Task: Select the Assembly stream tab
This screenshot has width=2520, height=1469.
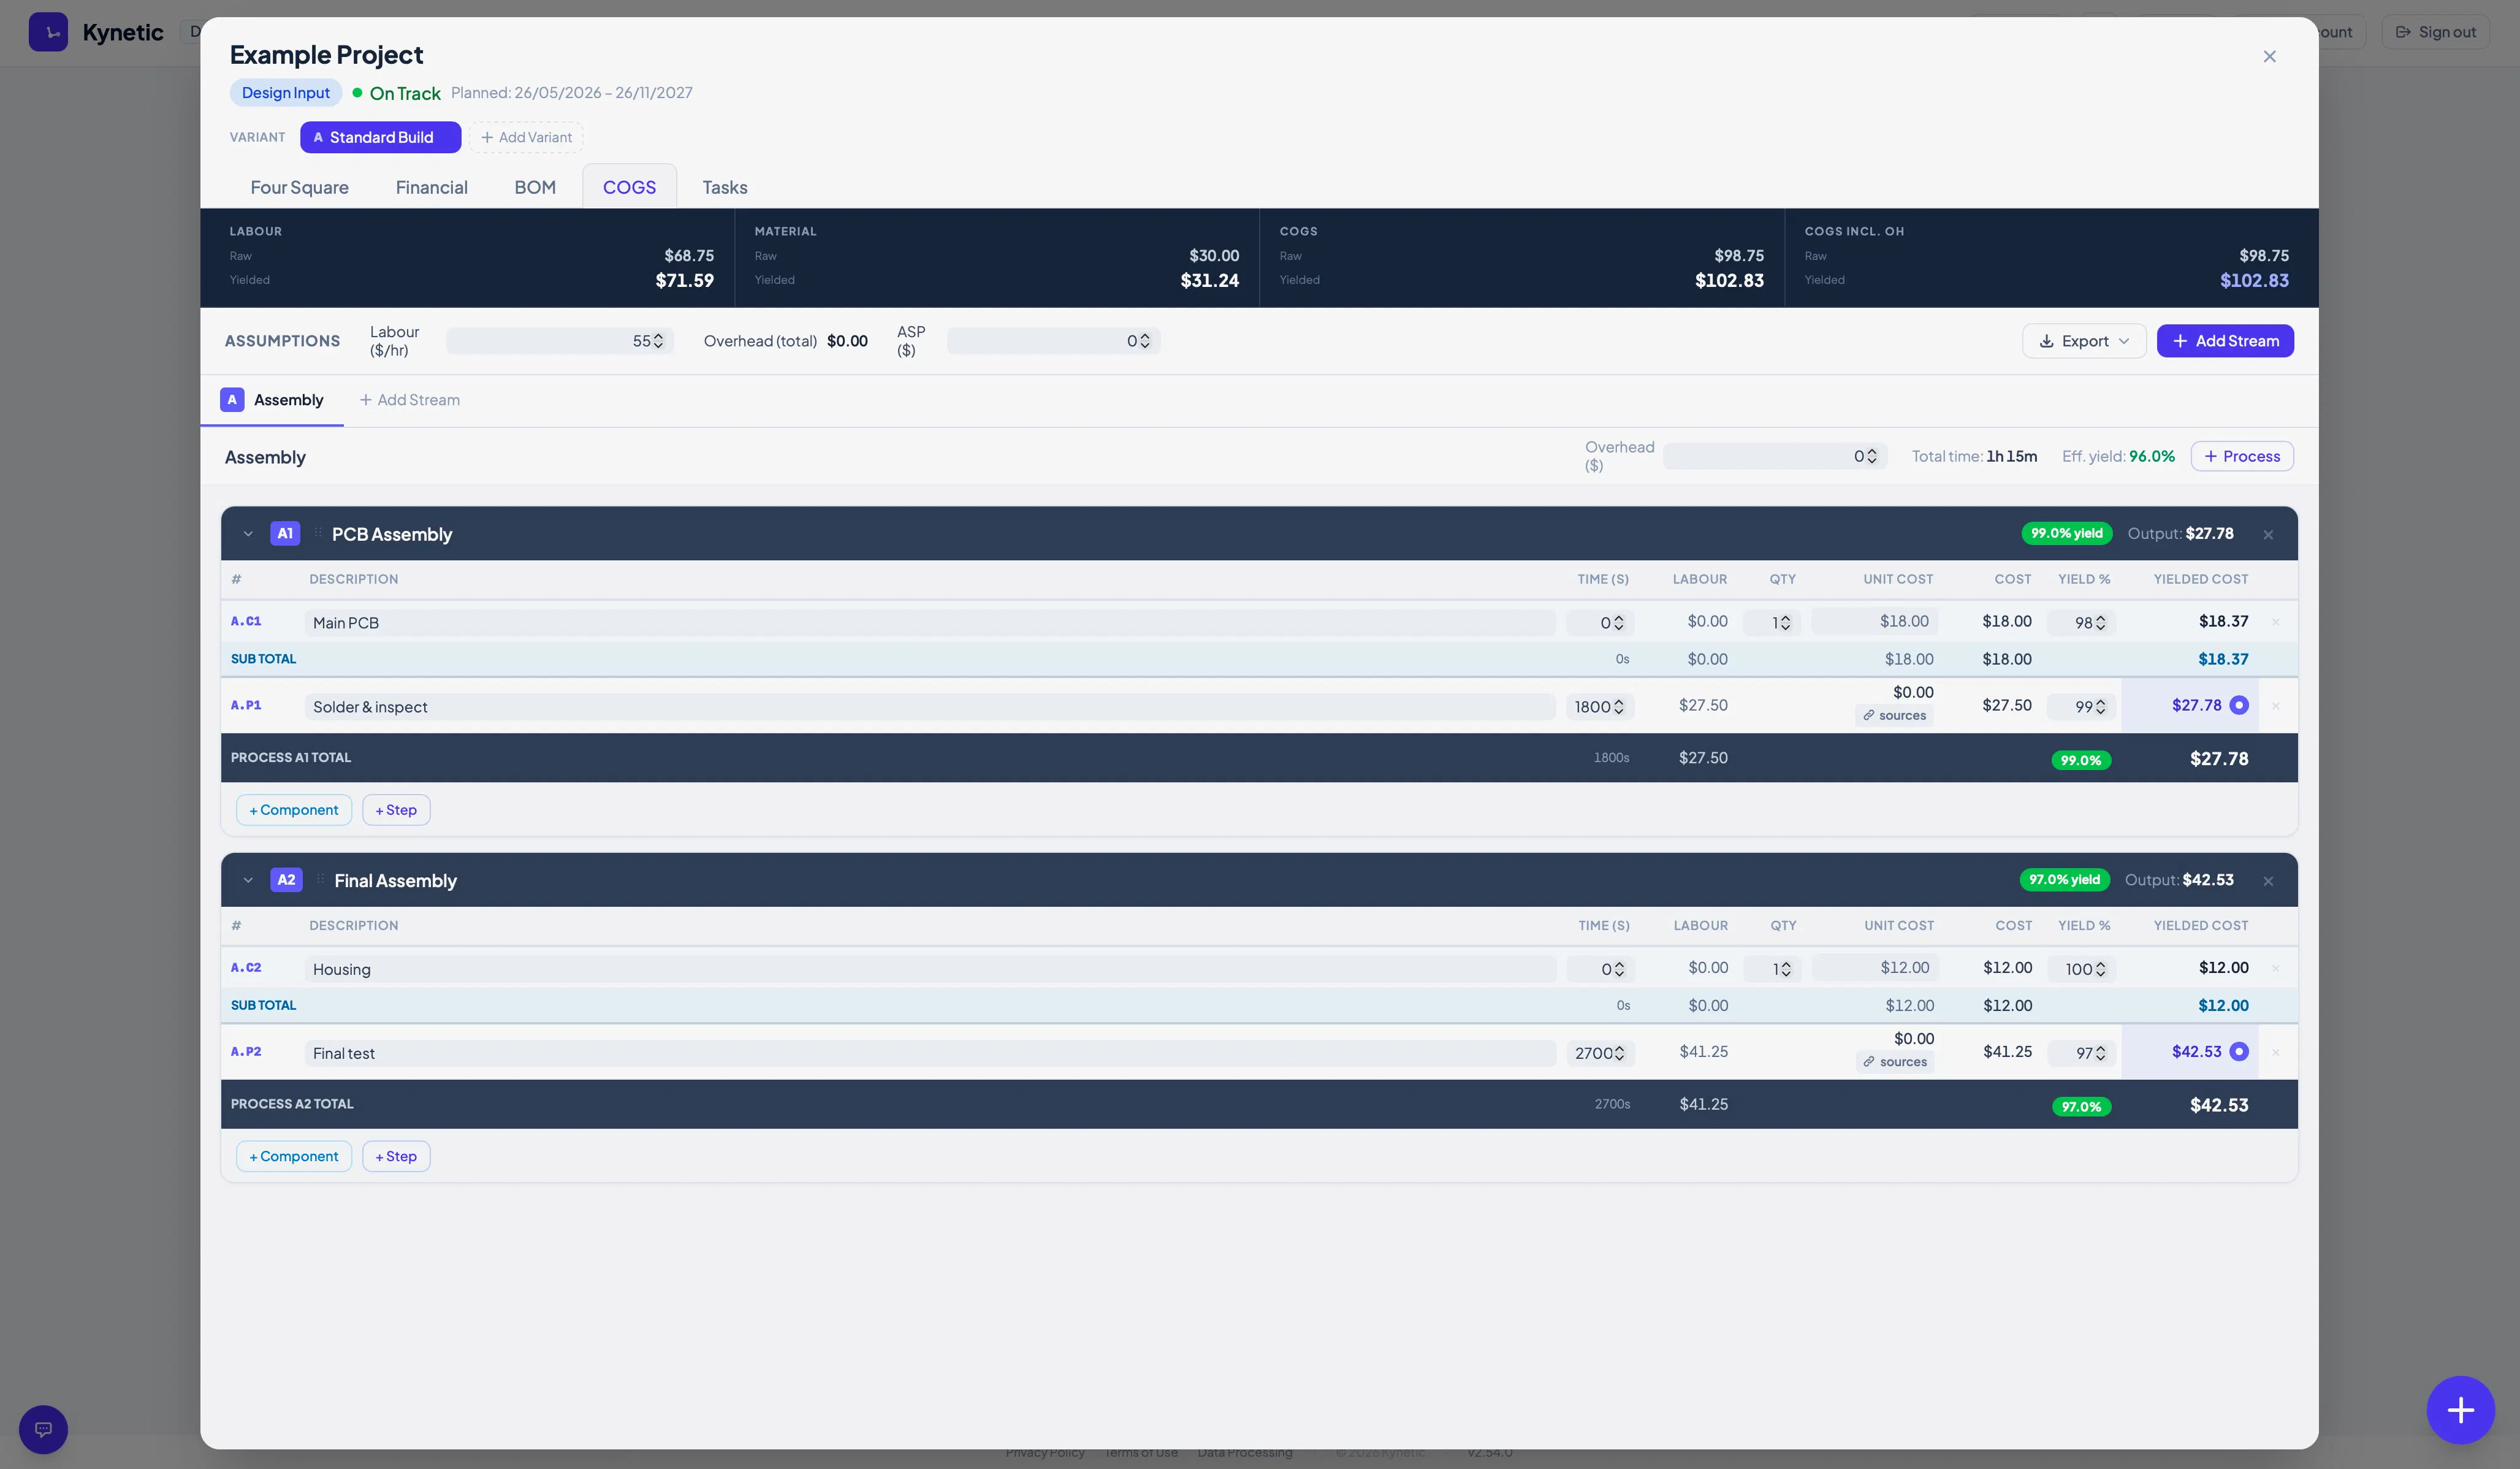Action: pyautogui.click(x=272, y=400)
